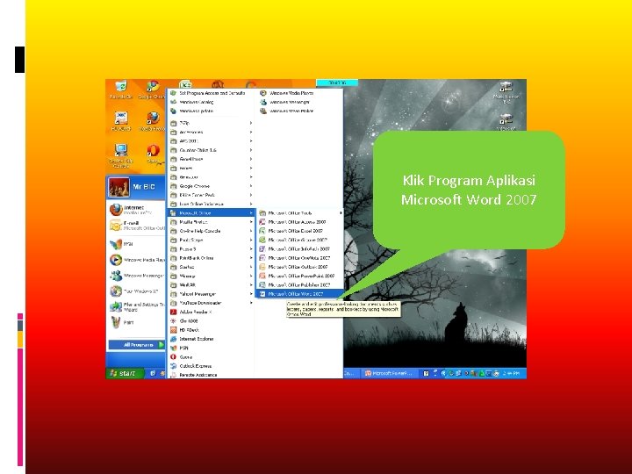Click the Windows Catalog icon
Screen dimensions: 632x474
(x=173, y=102)
